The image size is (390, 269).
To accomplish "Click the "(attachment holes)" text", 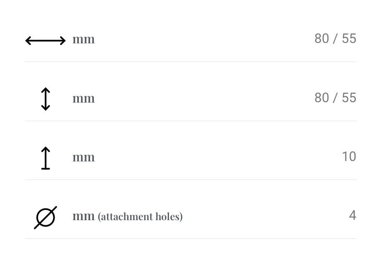I will click(x=140, y=217).
